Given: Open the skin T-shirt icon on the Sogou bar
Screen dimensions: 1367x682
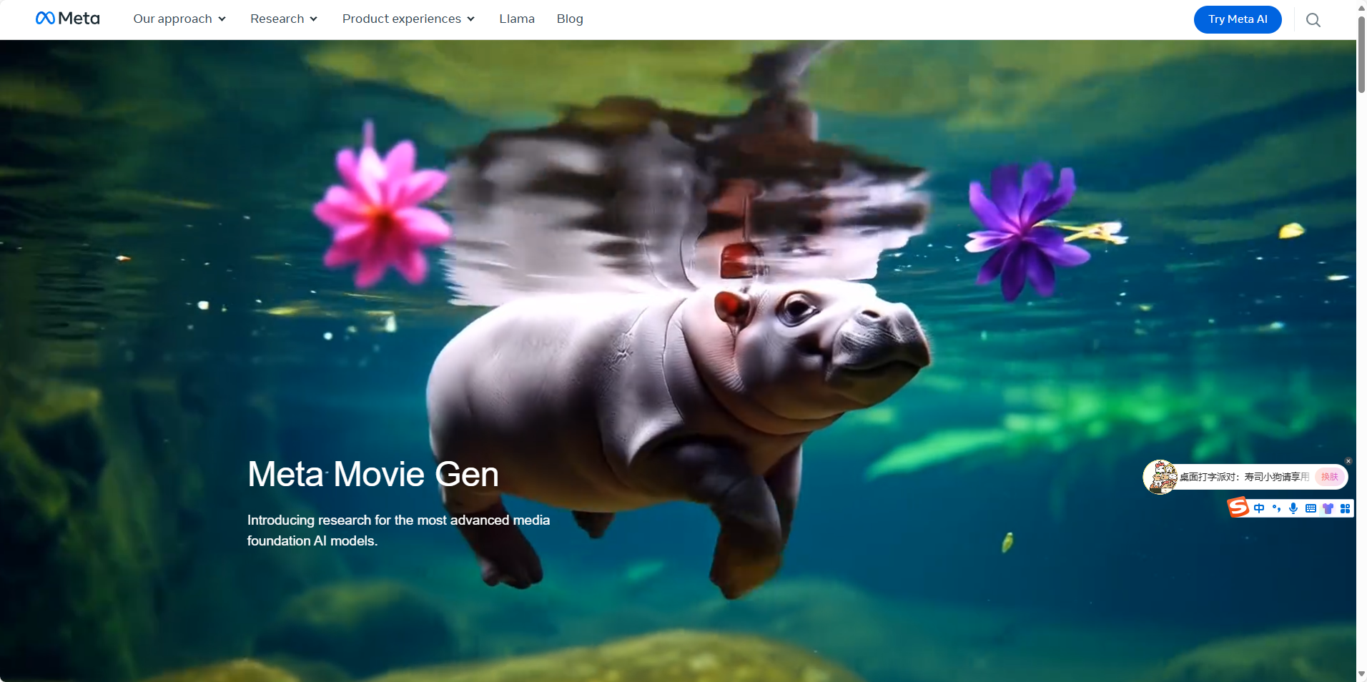Looking at the screenshot, I should click(1328, 508).
